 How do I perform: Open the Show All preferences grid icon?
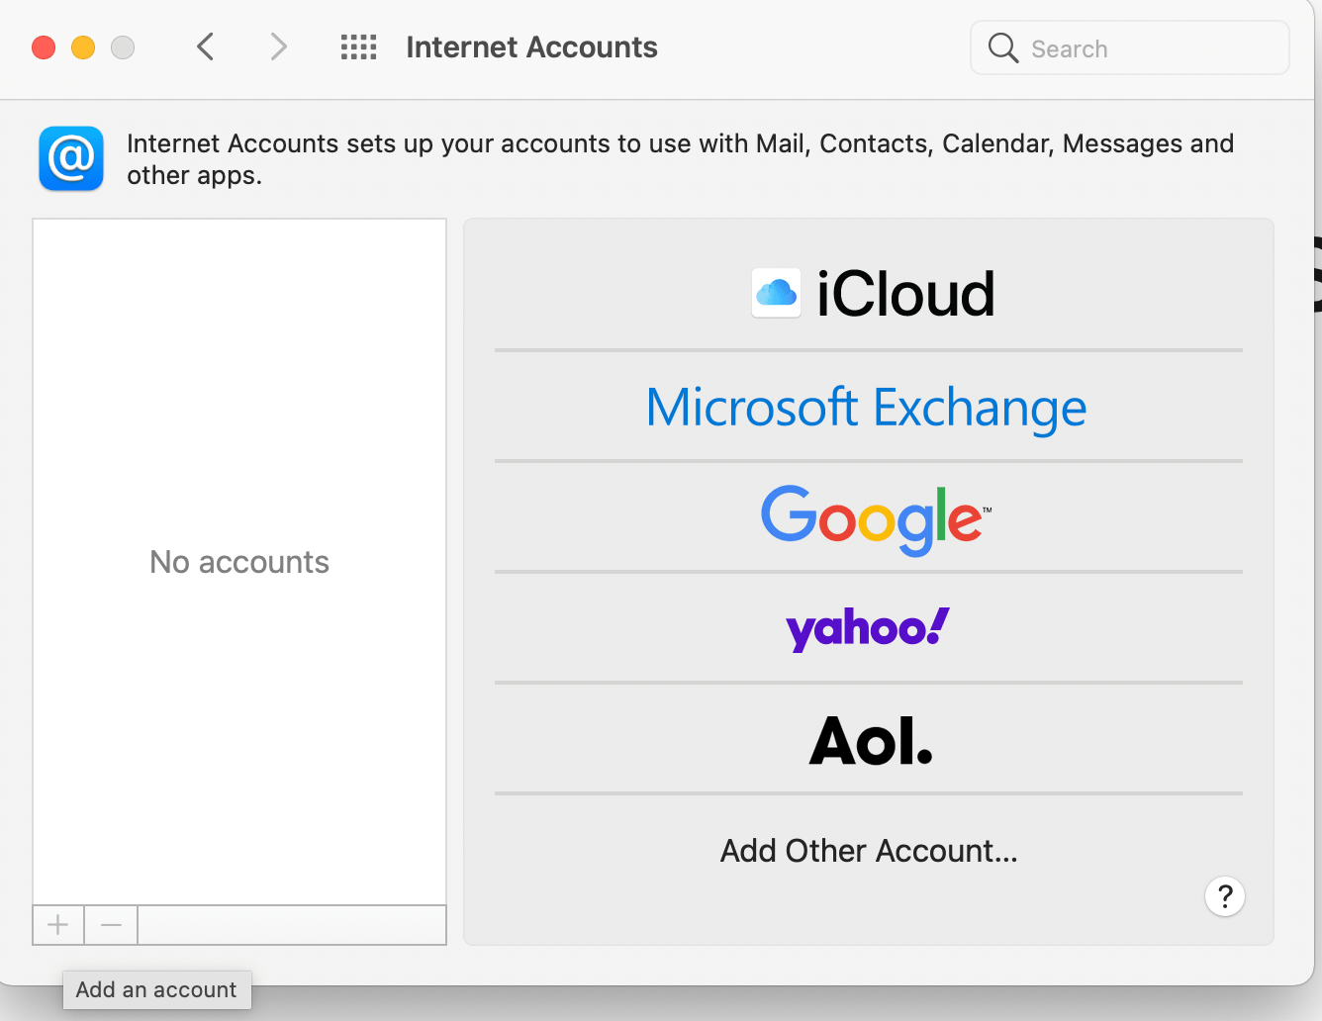coord(358,46)
